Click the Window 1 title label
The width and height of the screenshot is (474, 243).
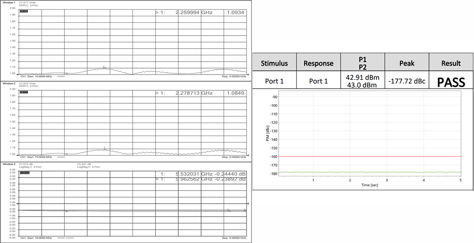tap(9, 2)
